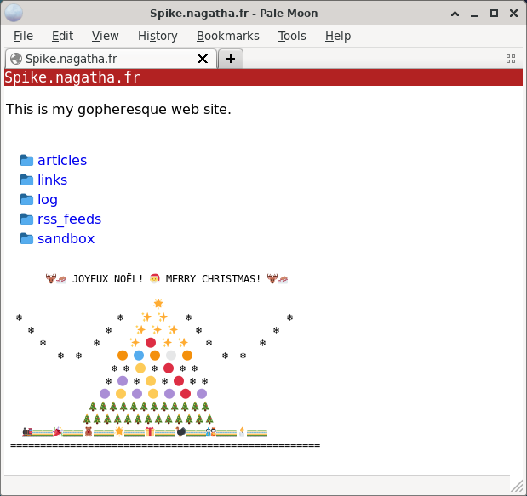Open the rss_feeds link
This screenshot has height=496, width=527.
pyautogui.click(x=69, y=219)
